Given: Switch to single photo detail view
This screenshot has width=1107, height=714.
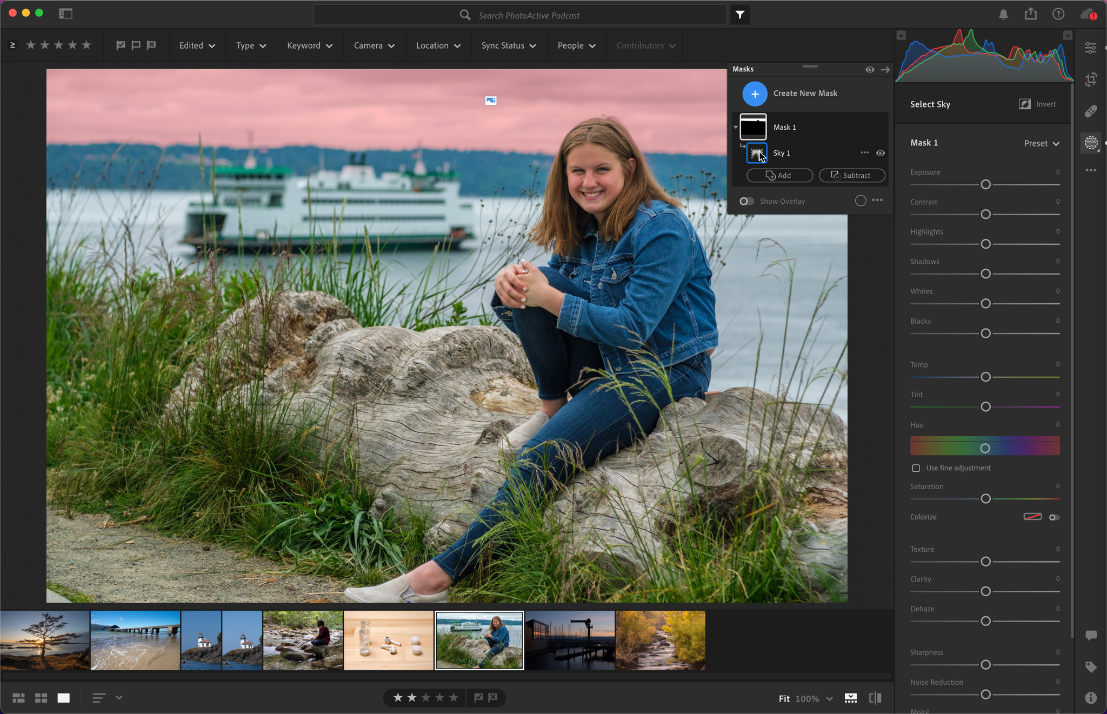Looking at the screenshot, I should [x=64, y=698].
